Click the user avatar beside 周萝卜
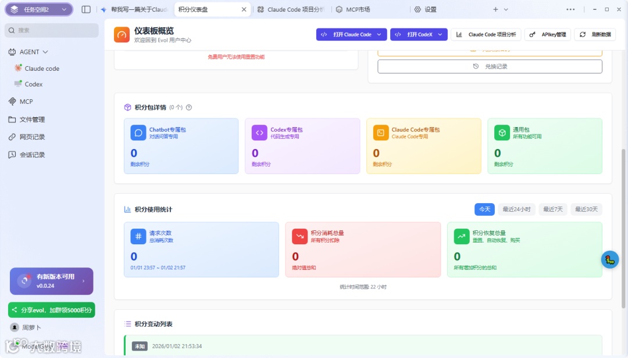 pyautogui.click(x=15, y=327)
